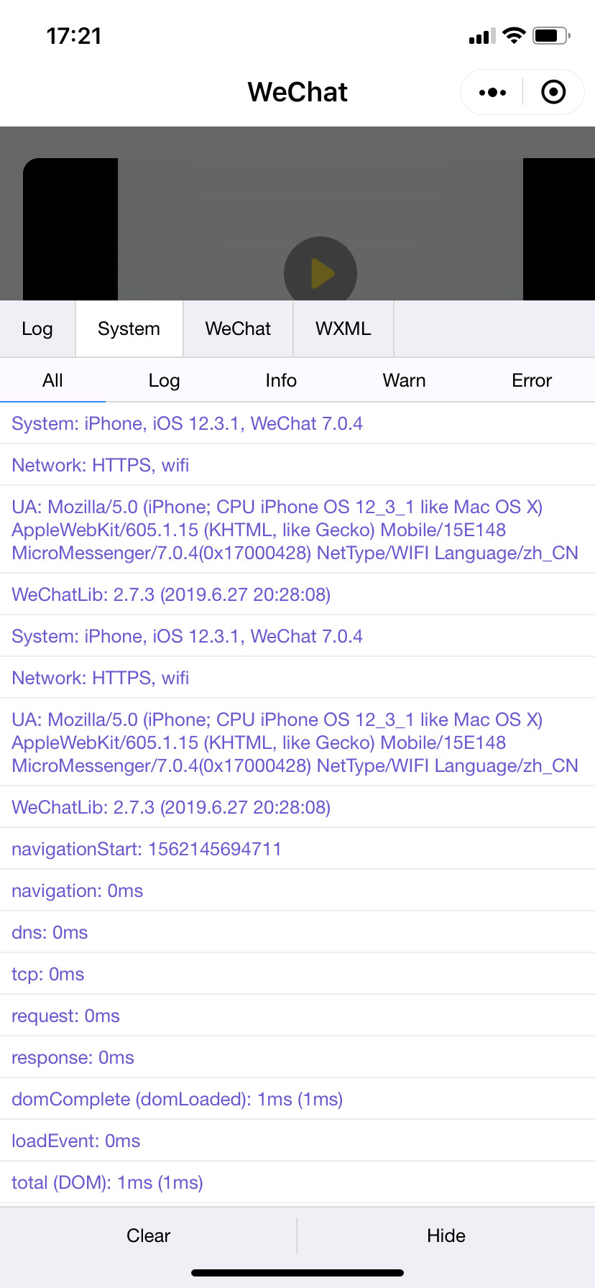Open the three-dots more menu
This screenshot has width=595, height=1288.
tap(492, 92)
